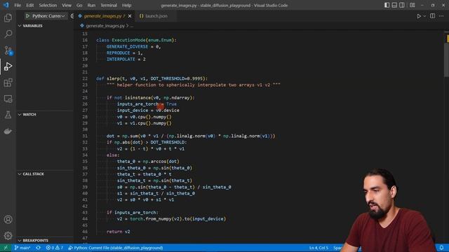
Task: Open the File menu
Action: 18,5
